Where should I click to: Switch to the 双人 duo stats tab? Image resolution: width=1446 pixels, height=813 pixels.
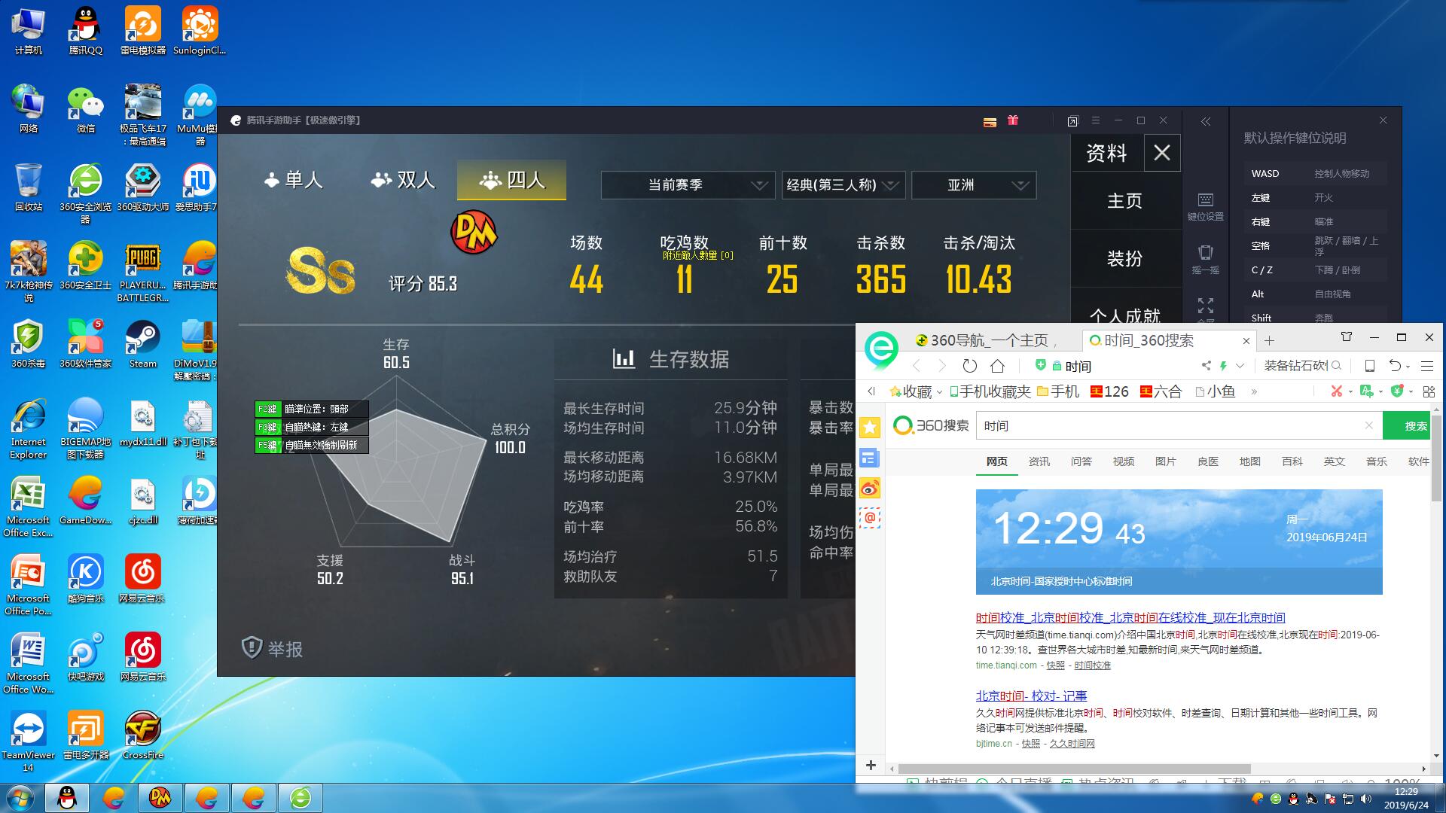tap(403, 181)
